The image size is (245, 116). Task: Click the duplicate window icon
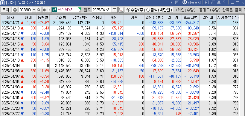(213, 2)
